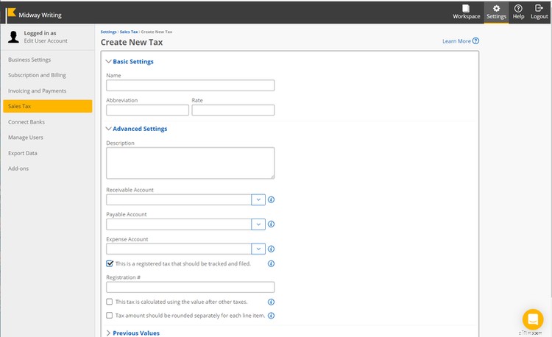
Task: Open the Workspace icon in top bar
Action: click(x=466, y=8)
